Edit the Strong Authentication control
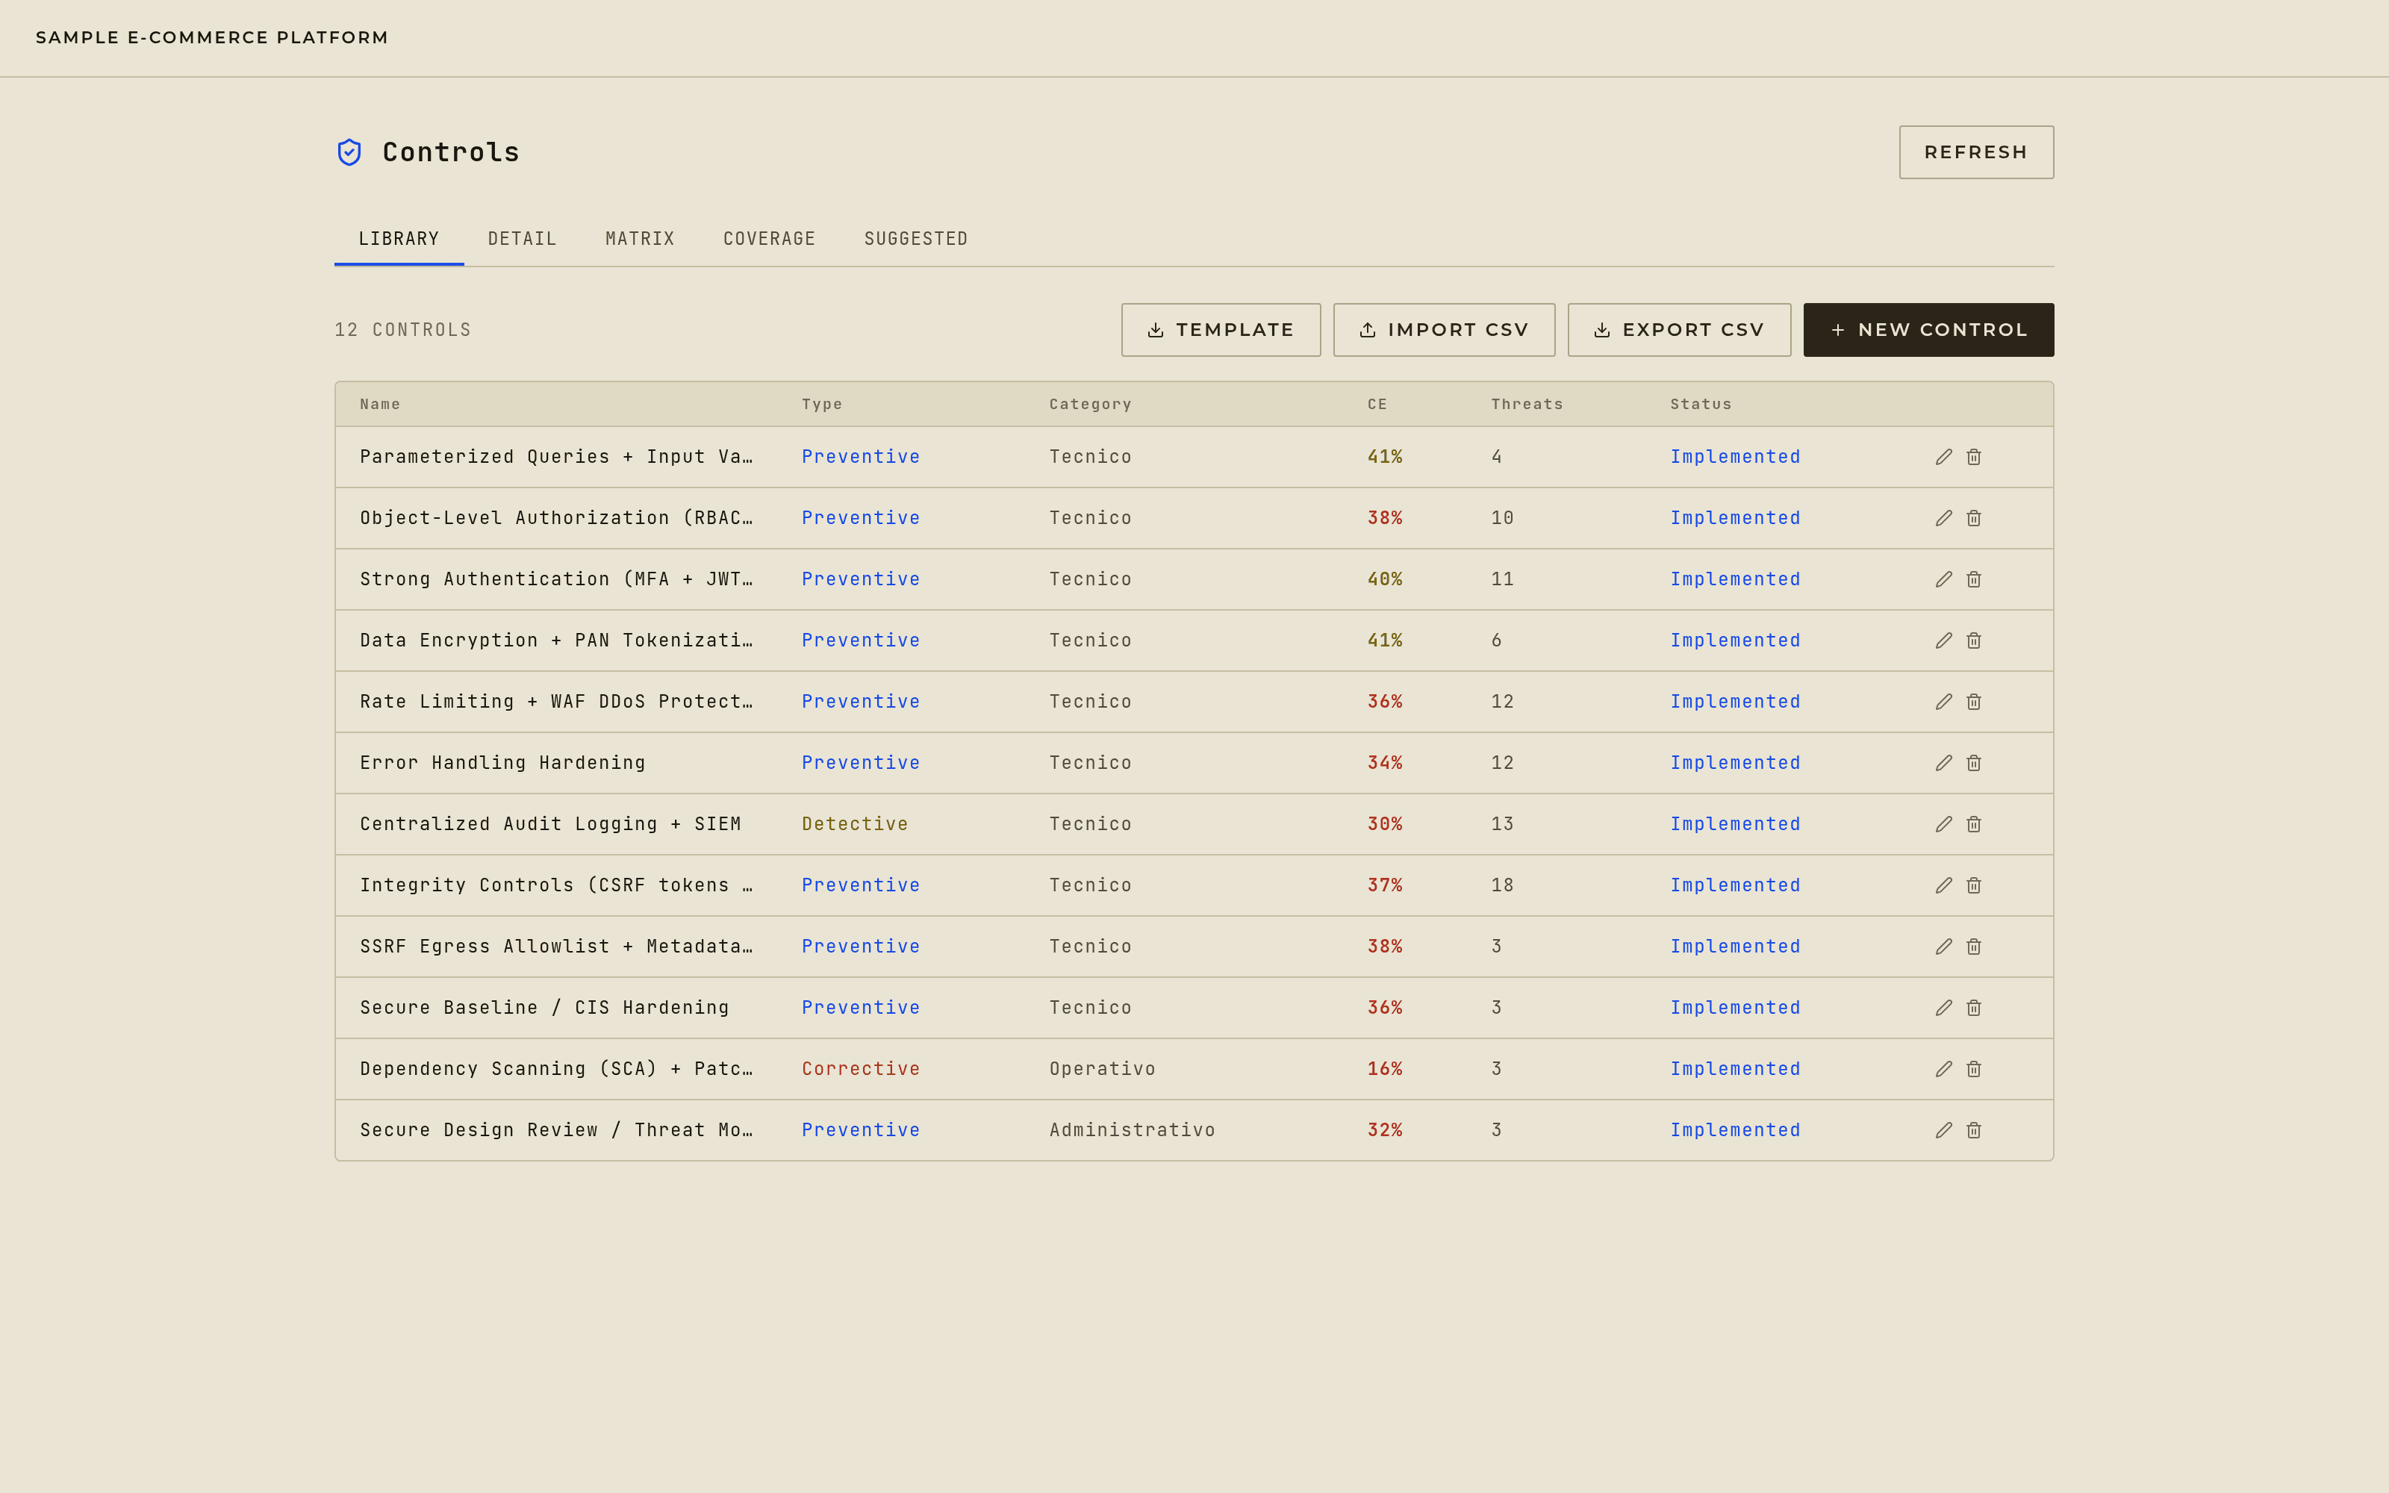 (x=1944, y=579)
